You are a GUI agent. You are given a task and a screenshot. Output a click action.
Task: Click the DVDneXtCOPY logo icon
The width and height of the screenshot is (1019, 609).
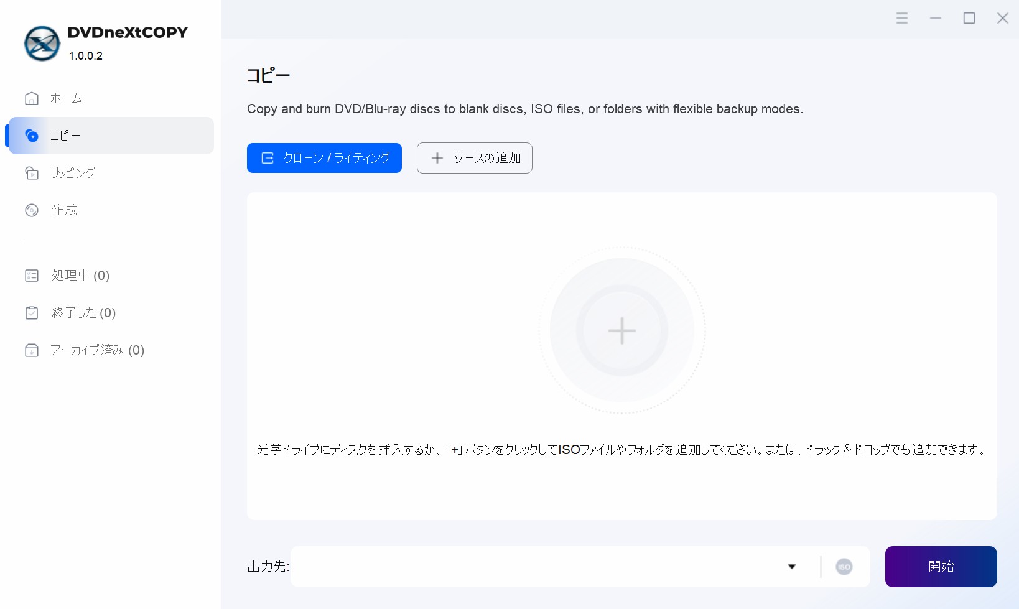click(42, 44)
